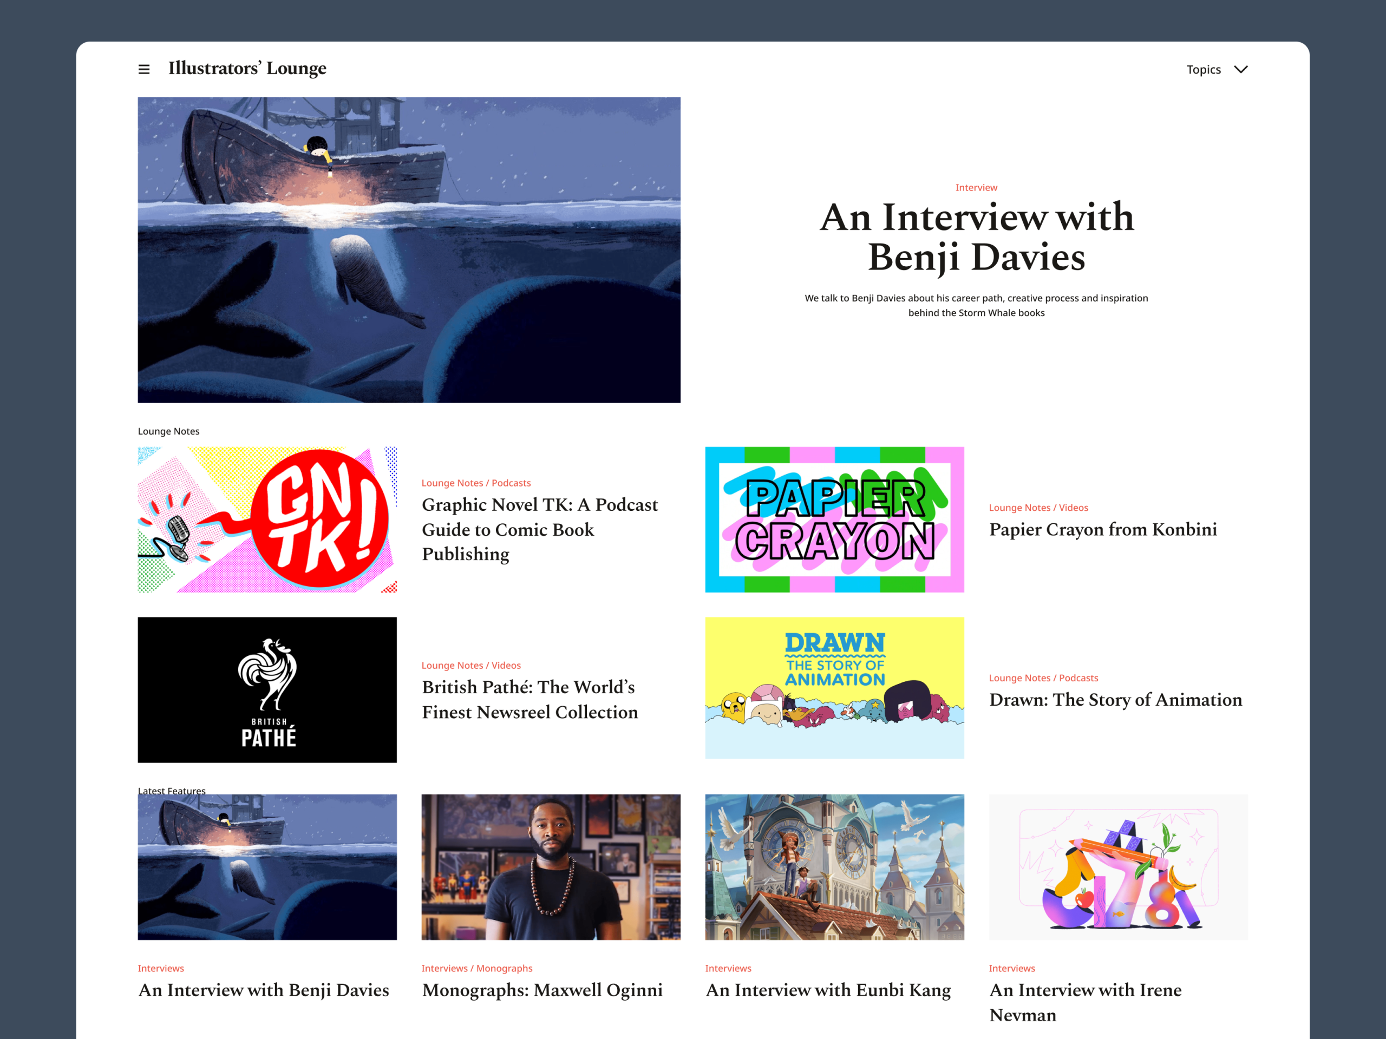Click the Benji Davies career path summary text
This screenshot has height=1039, width=1386.
click(976, 306)
